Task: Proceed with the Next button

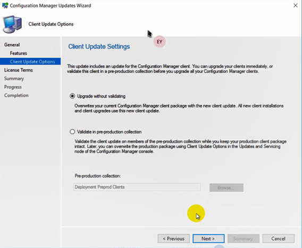Action: point(208,238)
